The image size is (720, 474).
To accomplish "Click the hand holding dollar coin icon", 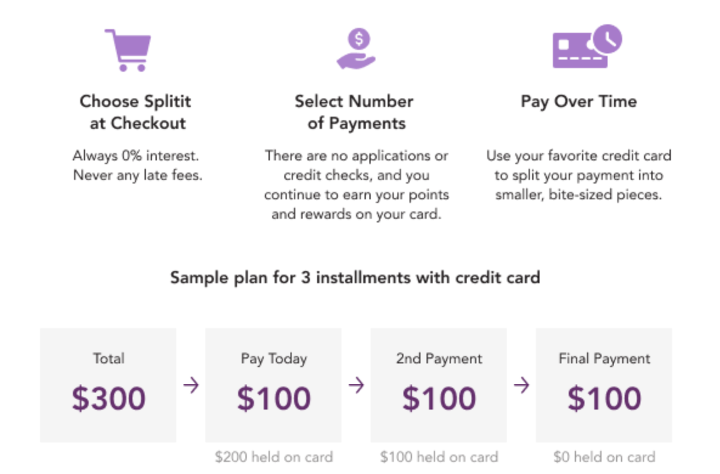I will (356, 49).
